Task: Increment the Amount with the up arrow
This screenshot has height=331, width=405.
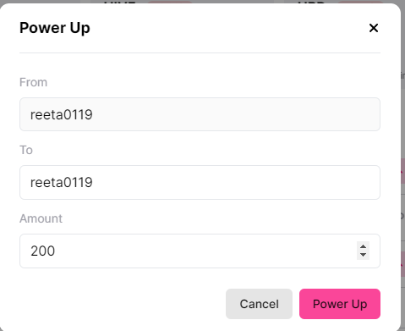Action: (363, 246)
